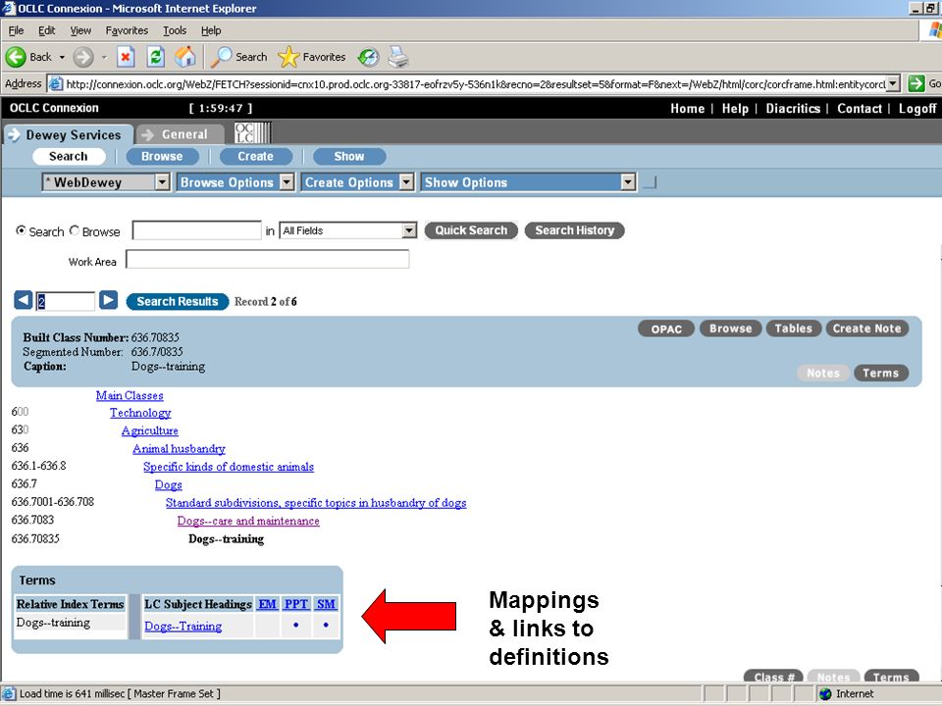Screen dimensions: 942x706
Task: Open the Edit menu
Action: tap(46, 30)
